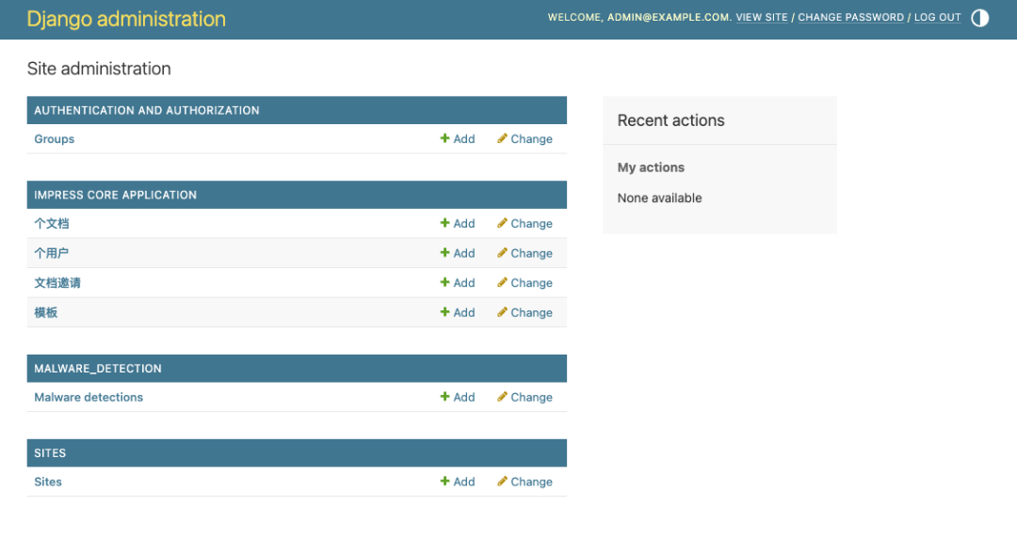Click the My actions label
Screen dimensions: 1017x538
point(651,167)
